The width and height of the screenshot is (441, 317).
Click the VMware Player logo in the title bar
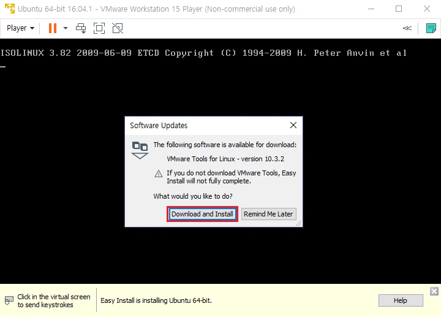(10, 9)
